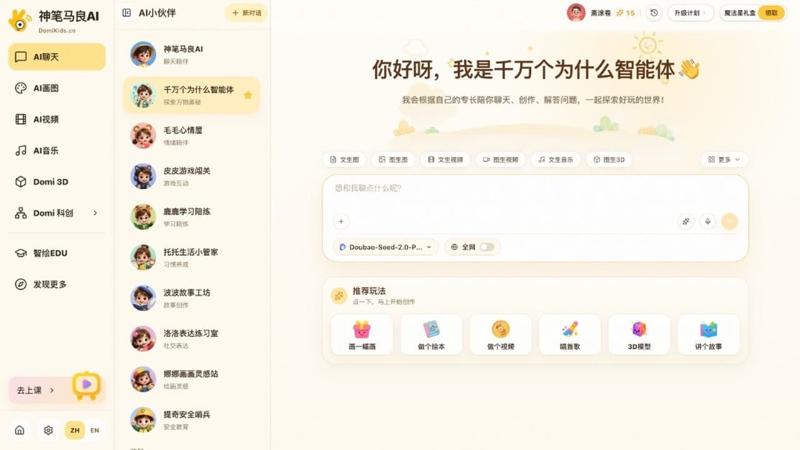Start a 新对话 chat

tap(246, 12)
